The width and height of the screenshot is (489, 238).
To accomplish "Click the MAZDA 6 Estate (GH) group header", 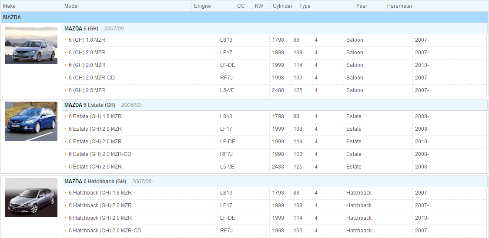I will tap(275, 105).
